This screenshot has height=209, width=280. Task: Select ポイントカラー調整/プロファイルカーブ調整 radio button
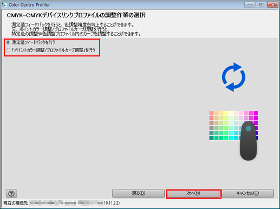(8, 50)
